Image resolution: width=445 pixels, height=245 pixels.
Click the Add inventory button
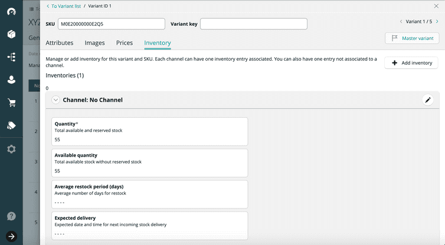[x=411, y=63]
